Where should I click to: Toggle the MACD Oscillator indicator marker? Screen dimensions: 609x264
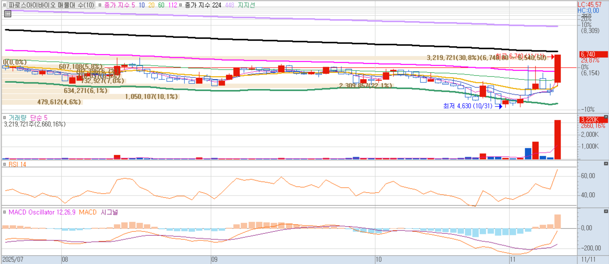click(x=5, y=212)
